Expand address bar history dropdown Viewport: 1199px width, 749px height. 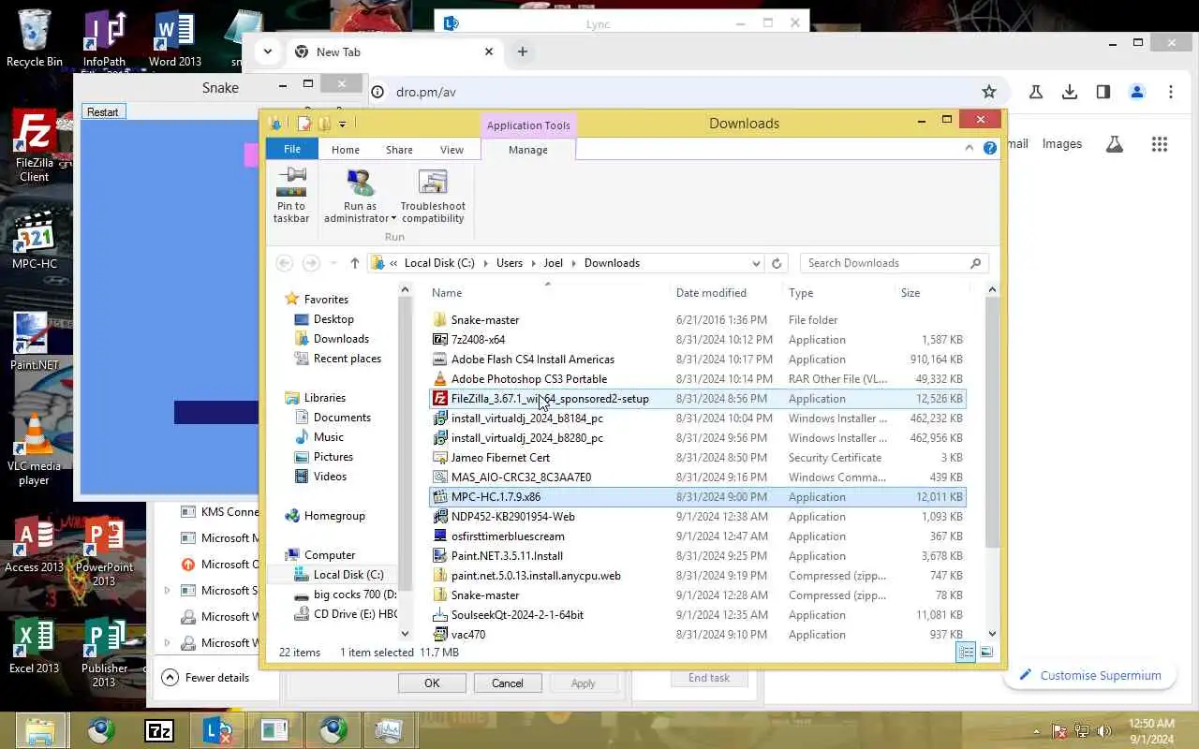click(x=756, y=263)
